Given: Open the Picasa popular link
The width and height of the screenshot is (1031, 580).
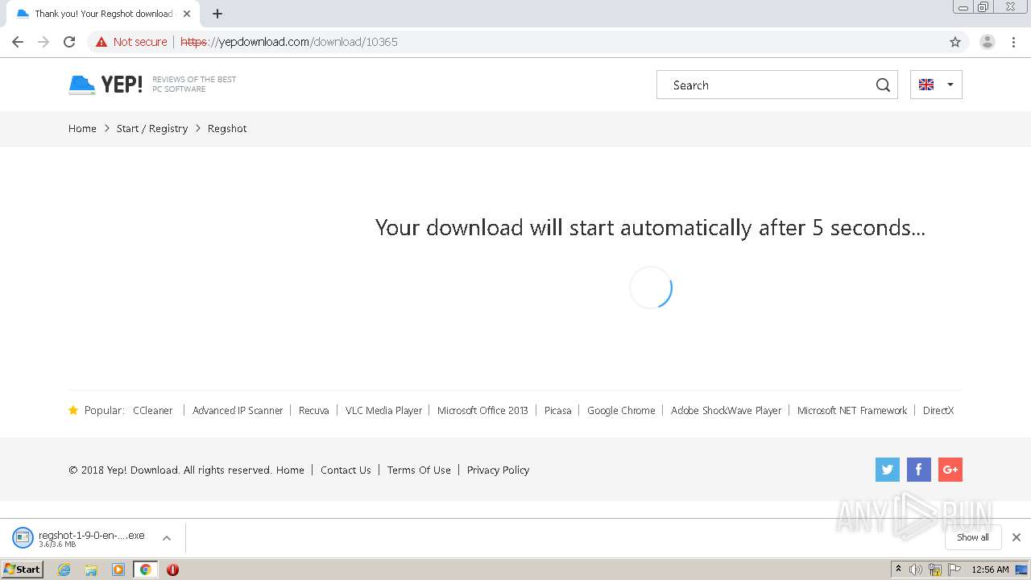Looking at the screenshot, I should pos(557,410).
